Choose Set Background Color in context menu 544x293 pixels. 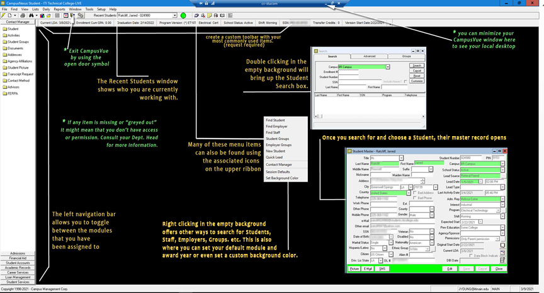pyautogui.click(x=281, y=178)
